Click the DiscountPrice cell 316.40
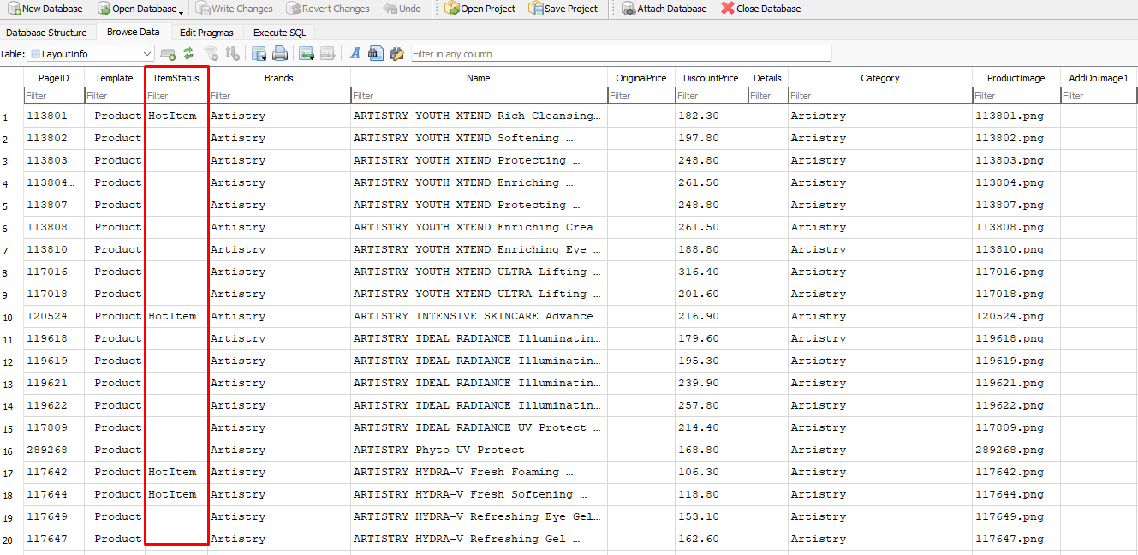 711,272
